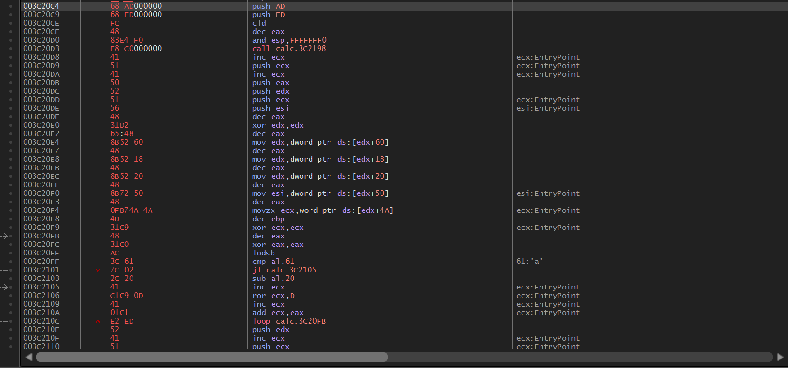Click the 'add ecx,eax' instruction
Screen dimensions: 788x368
(278, 313)
